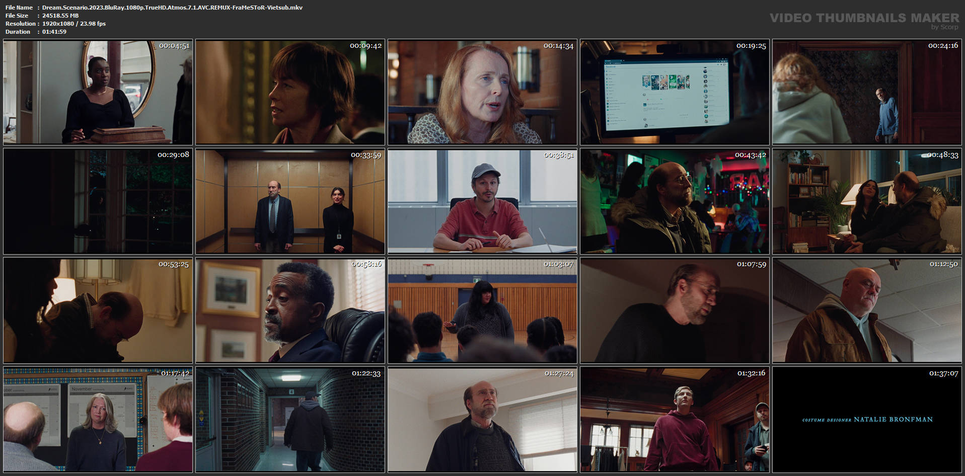Viewport: 965px width, 476px height.
Task: Click the Dream.Scenario file name text
Action: 172,8
